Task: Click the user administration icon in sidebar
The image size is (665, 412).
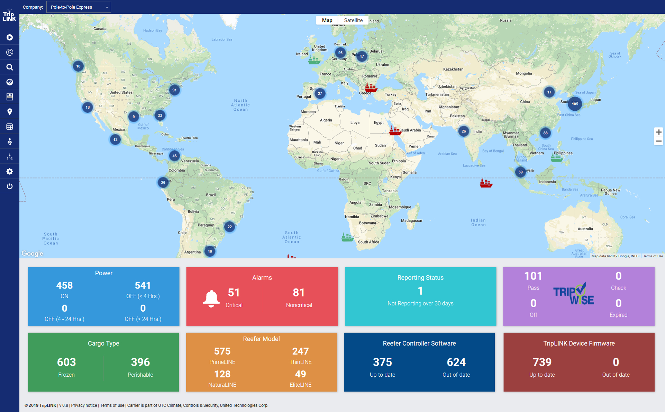Action: pos(9,141)
